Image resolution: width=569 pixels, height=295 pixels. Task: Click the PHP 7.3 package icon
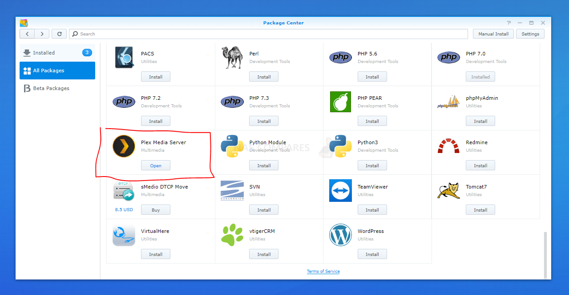tap(232, 102)
